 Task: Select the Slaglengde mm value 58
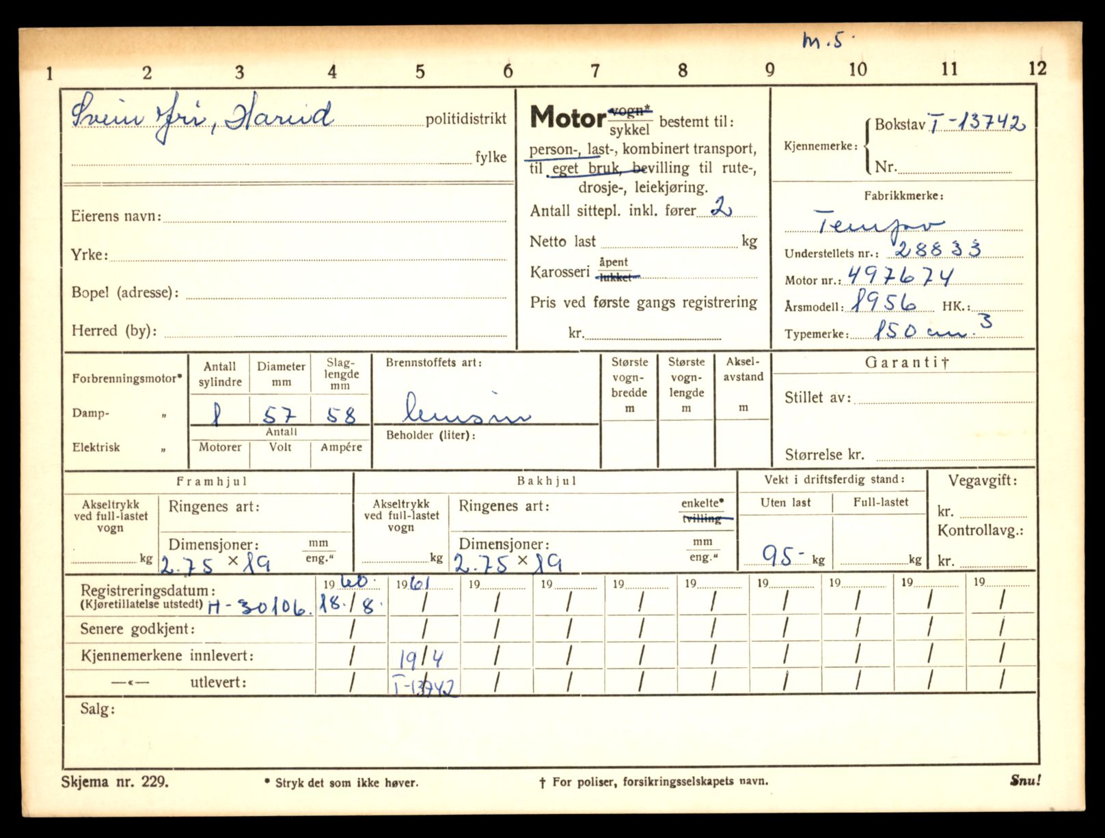[340, 414]
